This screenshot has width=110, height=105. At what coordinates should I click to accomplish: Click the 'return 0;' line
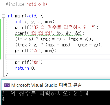tap(25, 68)
